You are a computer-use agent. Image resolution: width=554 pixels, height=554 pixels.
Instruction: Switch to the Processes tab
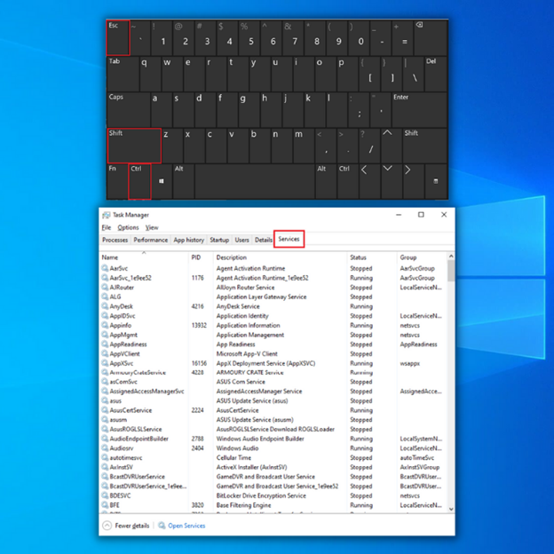[x=115, y=240]
